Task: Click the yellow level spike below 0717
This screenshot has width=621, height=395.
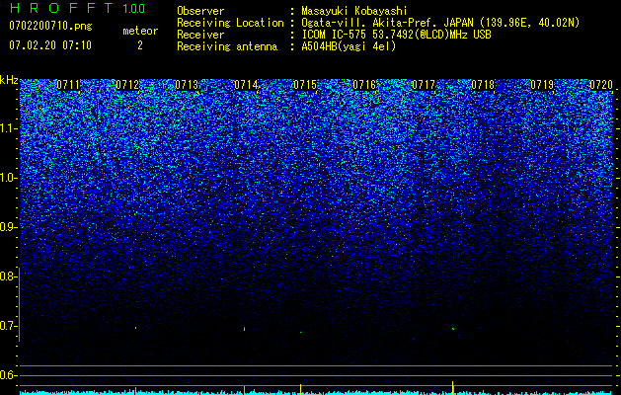Action: coord(453,388)
